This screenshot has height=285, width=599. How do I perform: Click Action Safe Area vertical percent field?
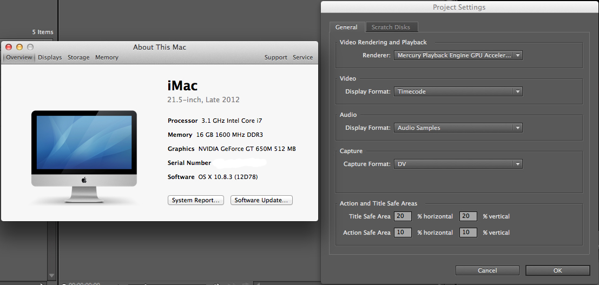pyautogui.click(x=468, y=233)
